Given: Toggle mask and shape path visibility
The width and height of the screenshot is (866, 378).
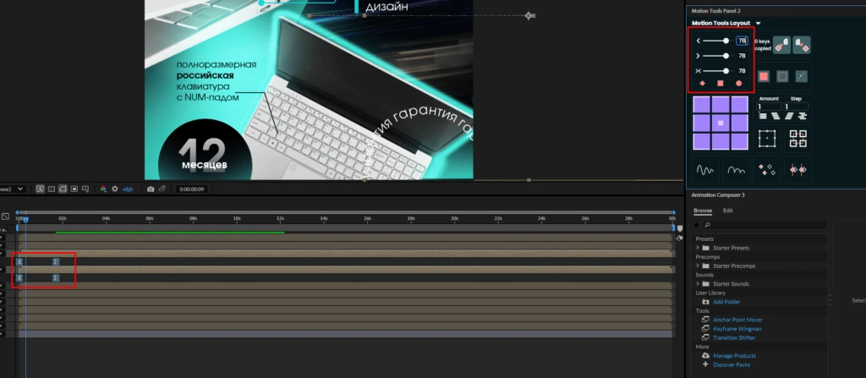Looking at the screenshot, I should pos(63,189).
